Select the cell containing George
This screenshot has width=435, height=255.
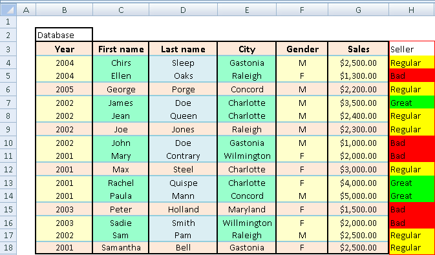pos(121,89)
